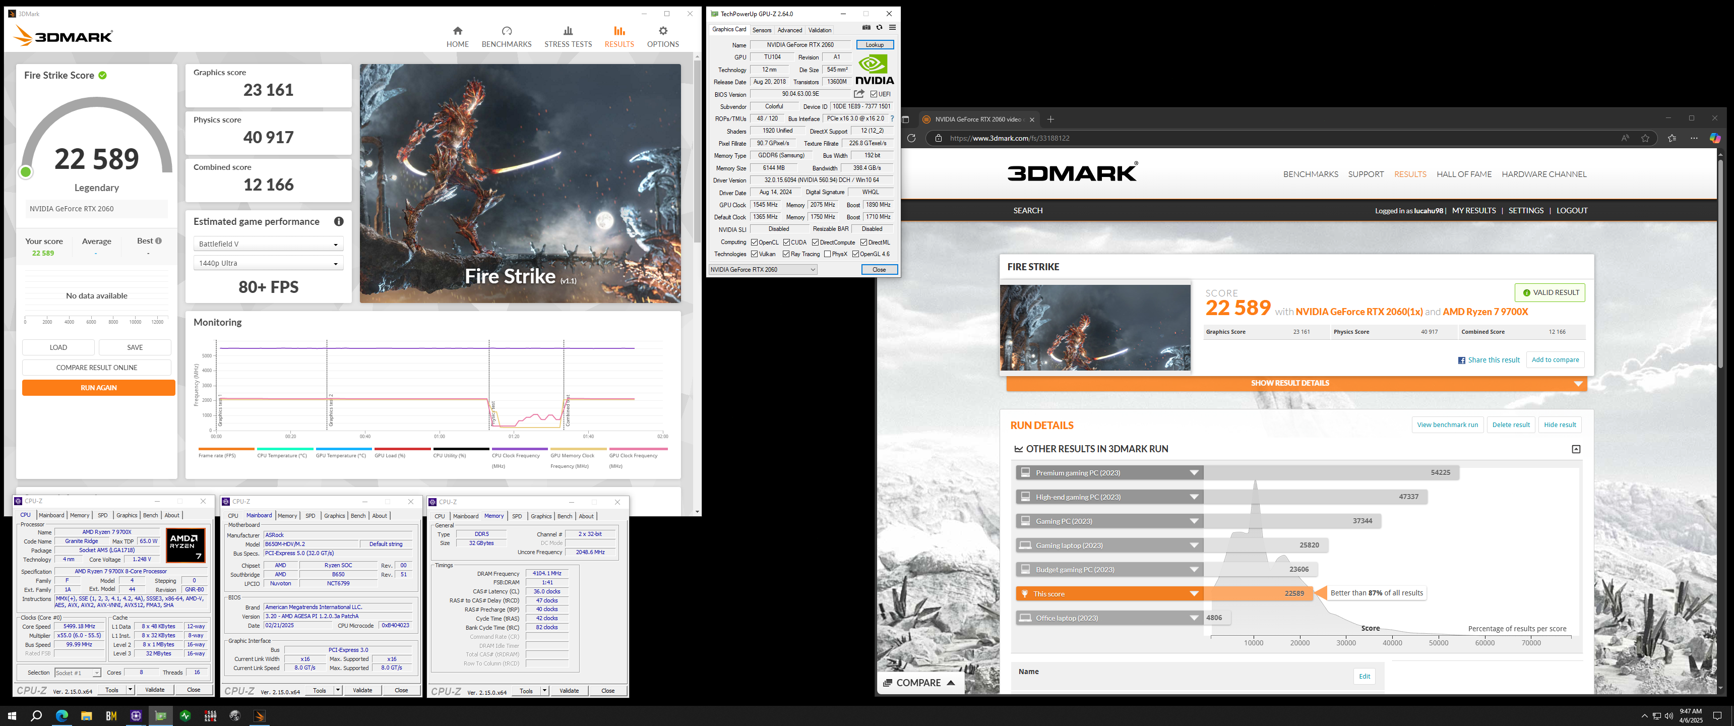Toggle the PhysX checkbox in GPU-Z
This screenshot has height=726, width=1734.
(827, 254)
